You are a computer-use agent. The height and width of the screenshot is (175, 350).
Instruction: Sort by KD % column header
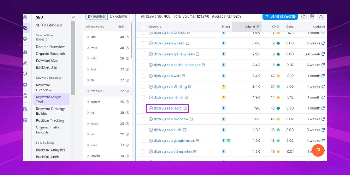tap(275, 27)
